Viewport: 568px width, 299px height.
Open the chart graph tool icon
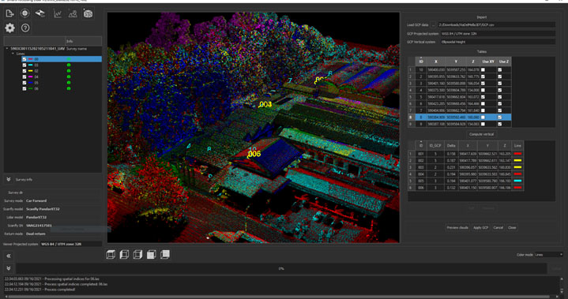tap(58, 13)
